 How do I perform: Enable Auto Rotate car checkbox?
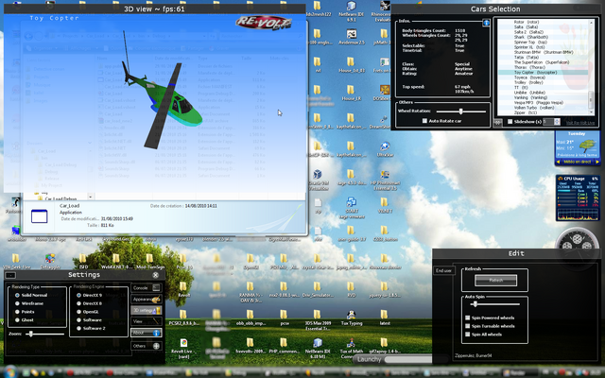[424, 121]
